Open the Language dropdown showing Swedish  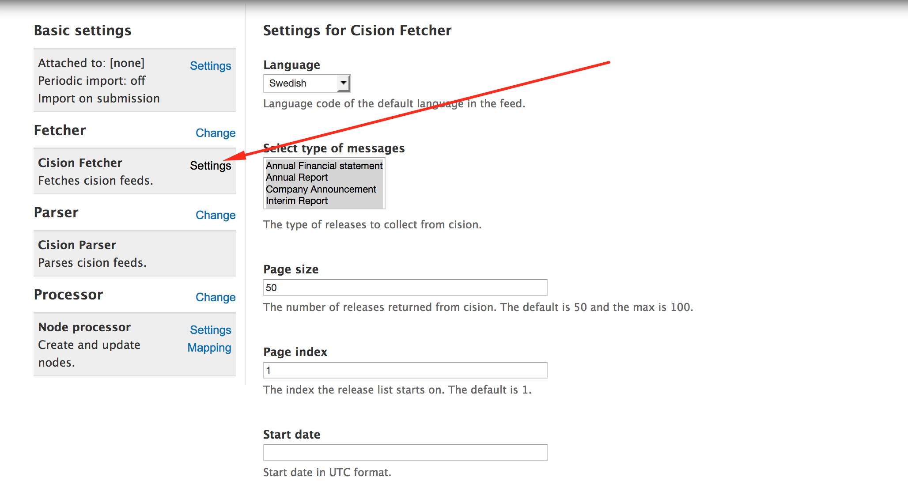[x=307, y=83]
